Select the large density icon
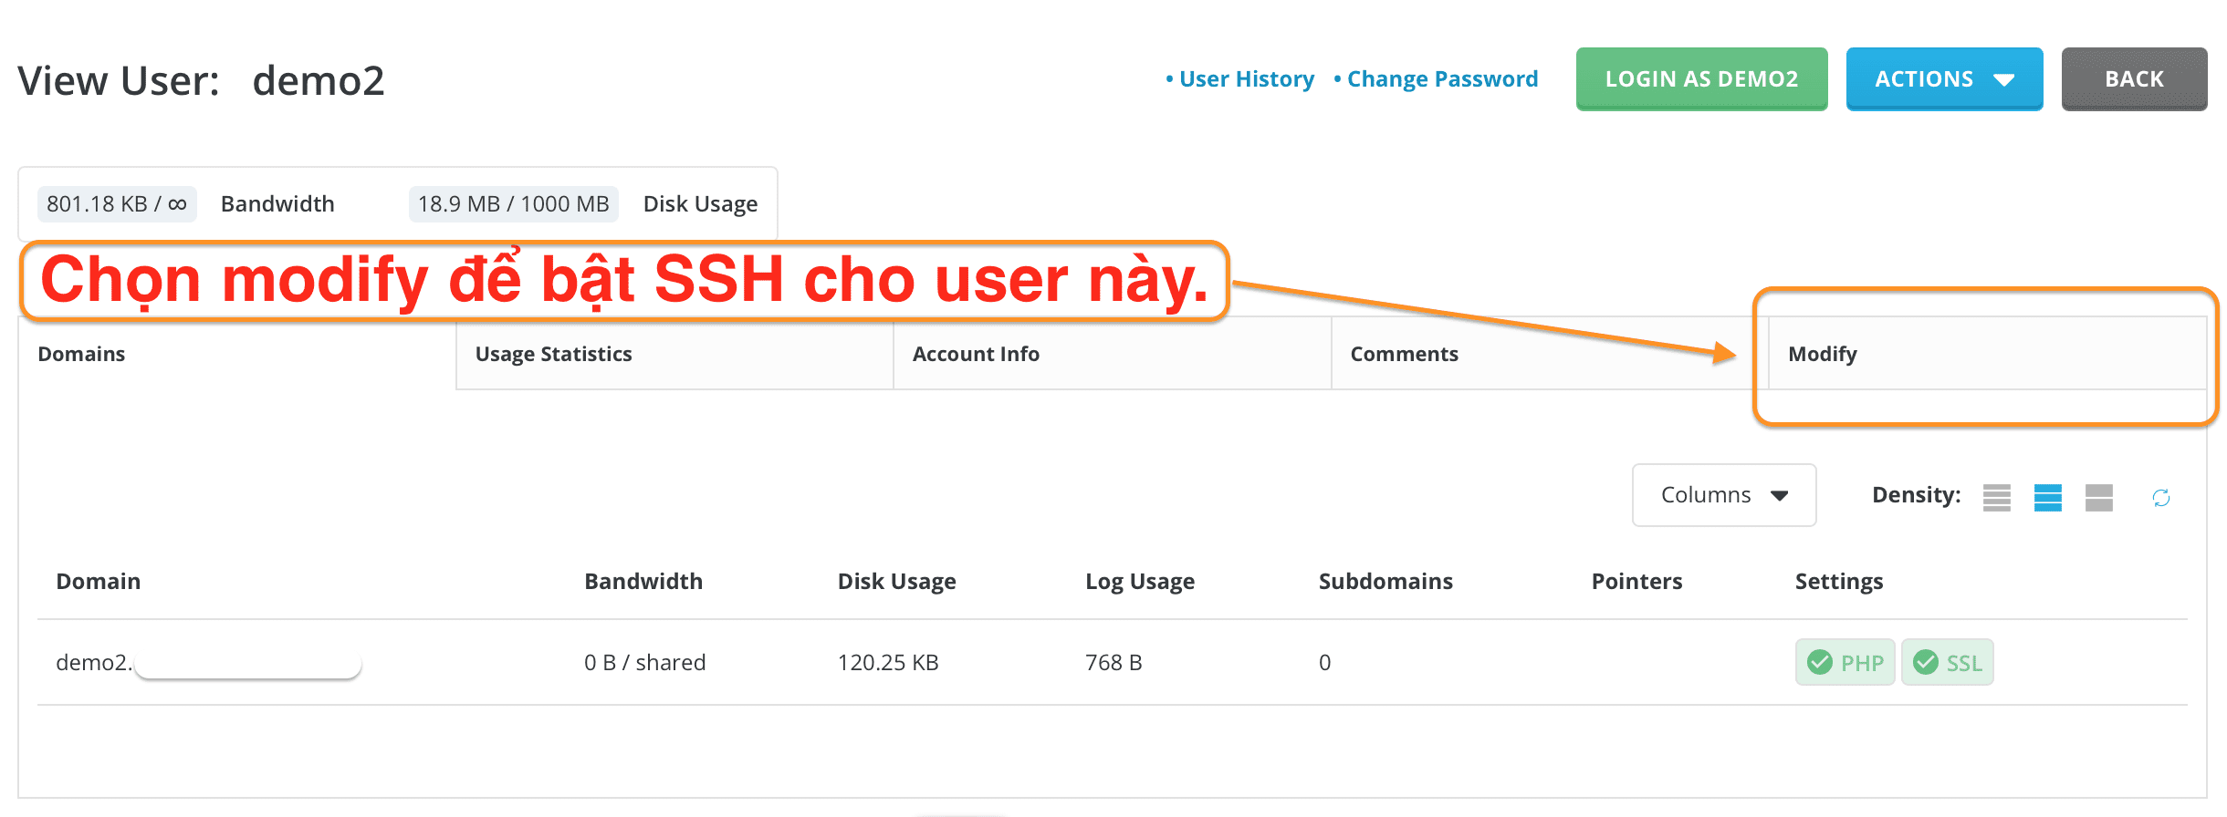 2098,497
